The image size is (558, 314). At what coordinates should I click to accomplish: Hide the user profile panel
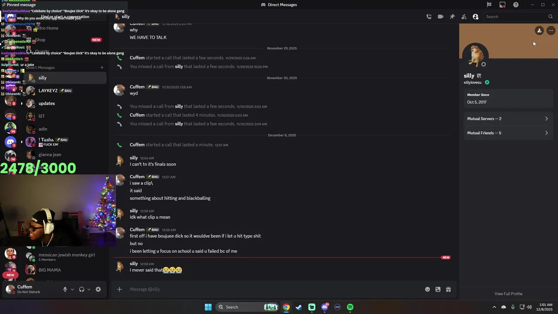476,17
